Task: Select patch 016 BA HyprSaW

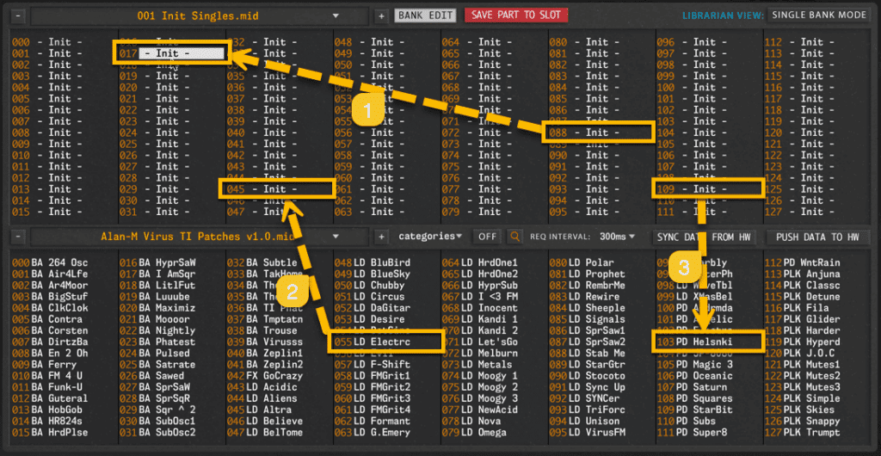Action: [x=157, y=262]
